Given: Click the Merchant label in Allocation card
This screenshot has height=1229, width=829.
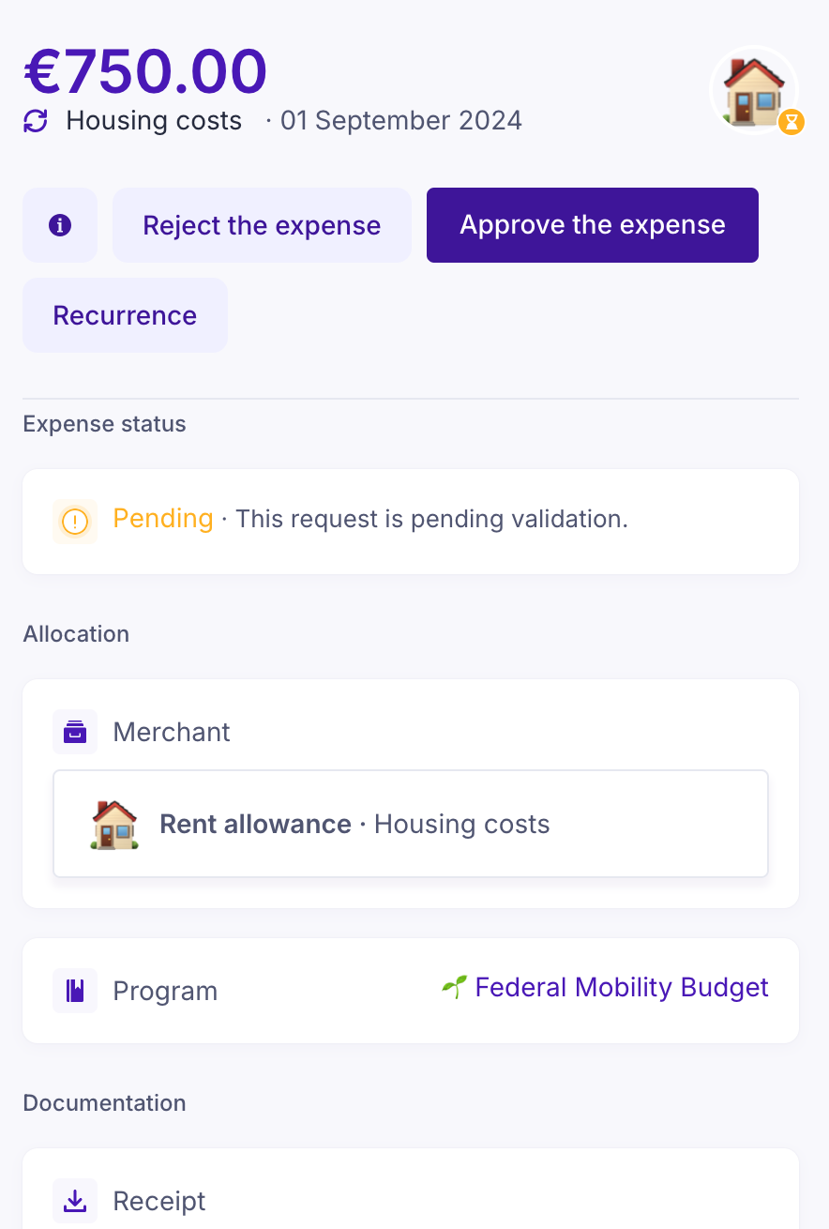Looking at the screenshot, I should click(172, 732).
